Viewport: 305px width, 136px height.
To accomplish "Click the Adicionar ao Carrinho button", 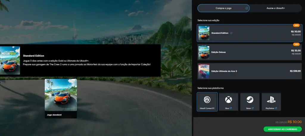I will coord(282,129).
